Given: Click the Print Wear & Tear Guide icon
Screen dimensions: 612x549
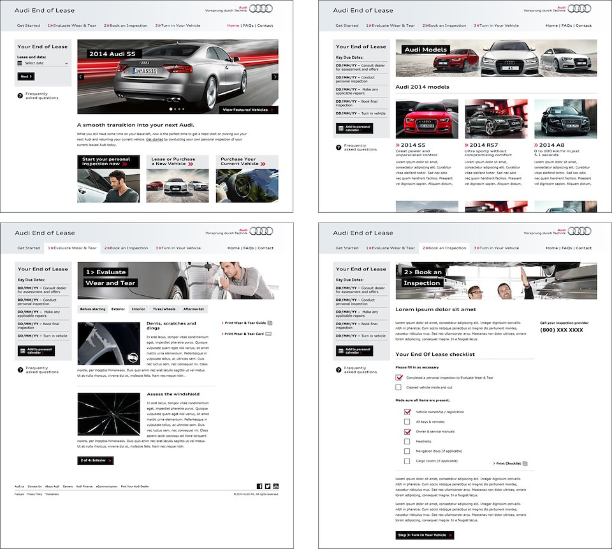Looking at the screenshot, I should click(270, 323).
